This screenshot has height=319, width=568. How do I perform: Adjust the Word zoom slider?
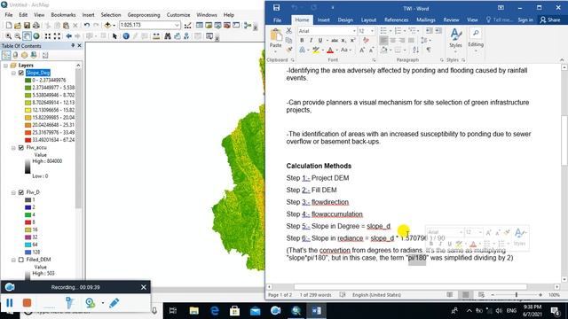click(x=517, y=295)
